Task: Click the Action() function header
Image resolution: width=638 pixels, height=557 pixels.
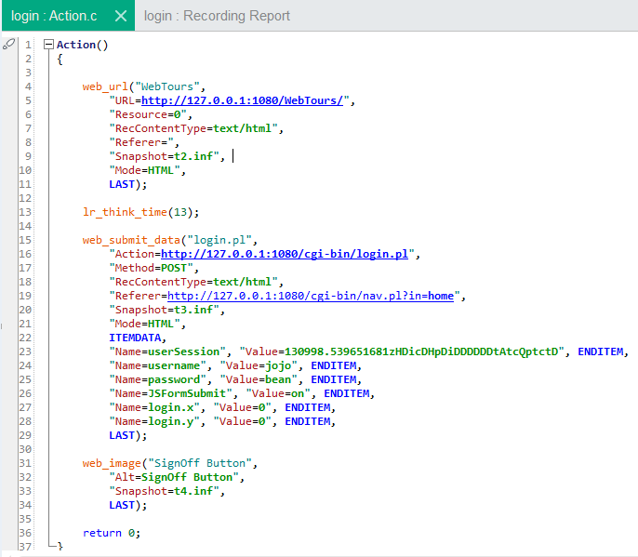Action: (x=82, y=45)
